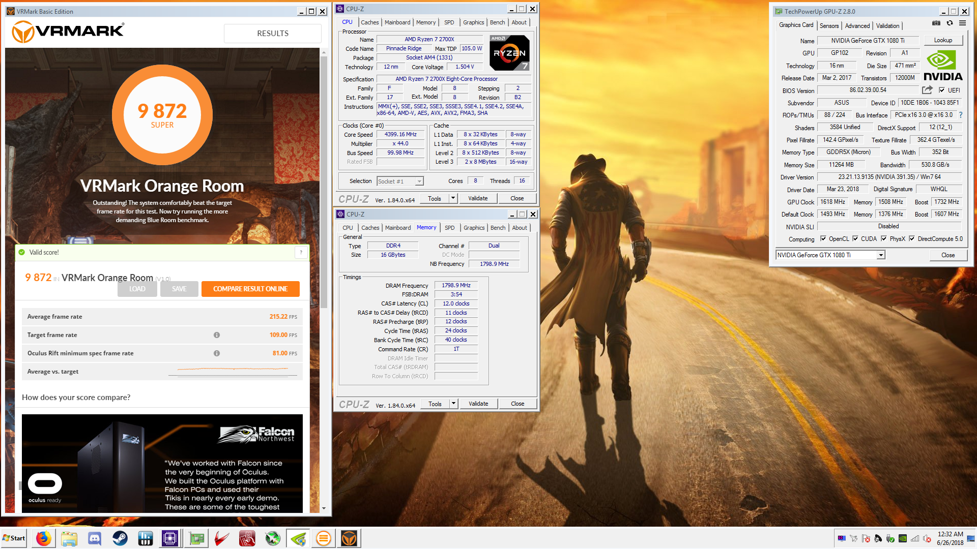Open Bench tab in upper CPU-Z window

(497, 22)
